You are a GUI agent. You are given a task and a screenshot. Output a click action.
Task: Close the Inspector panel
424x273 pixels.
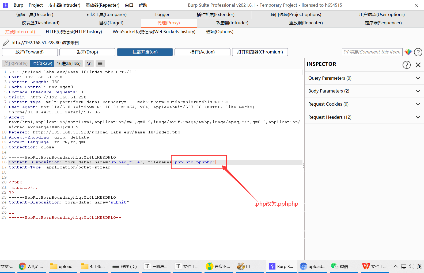418,64
